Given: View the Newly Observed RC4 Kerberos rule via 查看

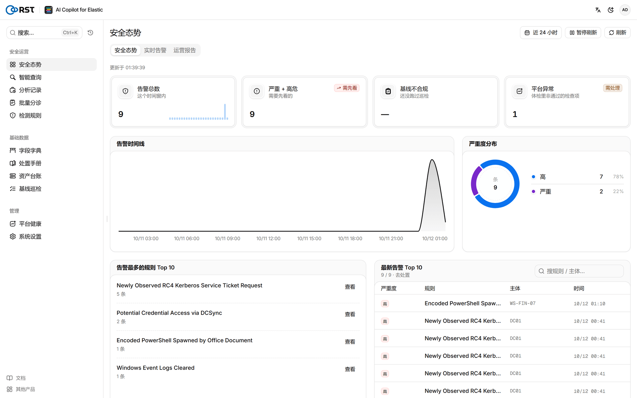Looking at the screenshot, I should [350, 287].
